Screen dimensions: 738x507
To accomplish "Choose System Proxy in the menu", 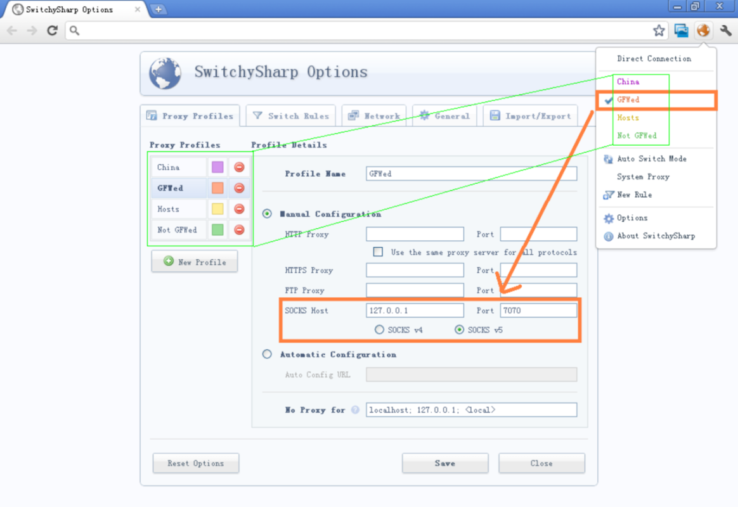I will coord(656,177).
